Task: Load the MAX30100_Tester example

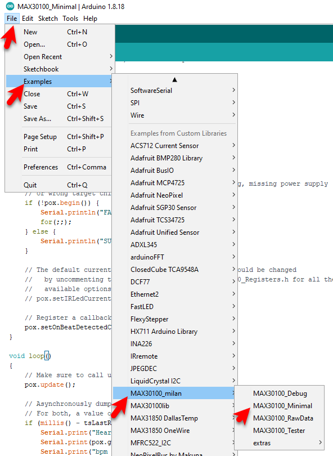Action: [x=279, y=431]
